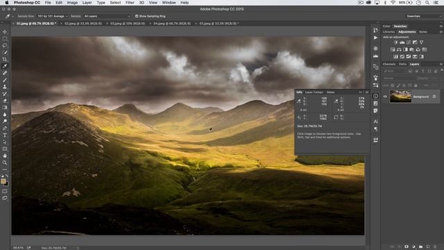
Task: Switch to the 02.jpeg document tab
Action: 83,24
